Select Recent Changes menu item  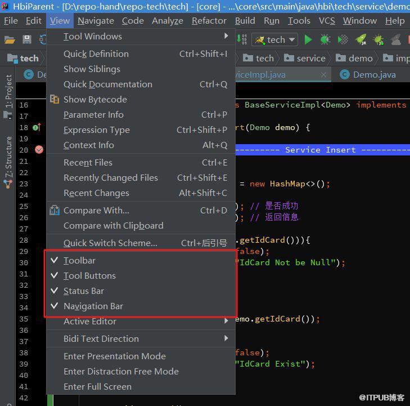pos(141,193)
